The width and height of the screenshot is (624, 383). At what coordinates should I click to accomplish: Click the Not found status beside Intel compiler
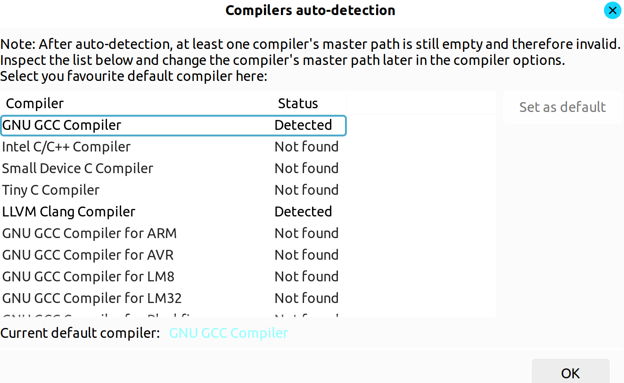[306, 146]
